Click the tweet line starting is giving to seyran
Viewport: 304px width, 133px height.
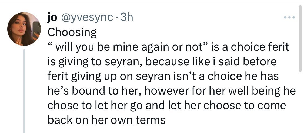[x=162, y=62]
